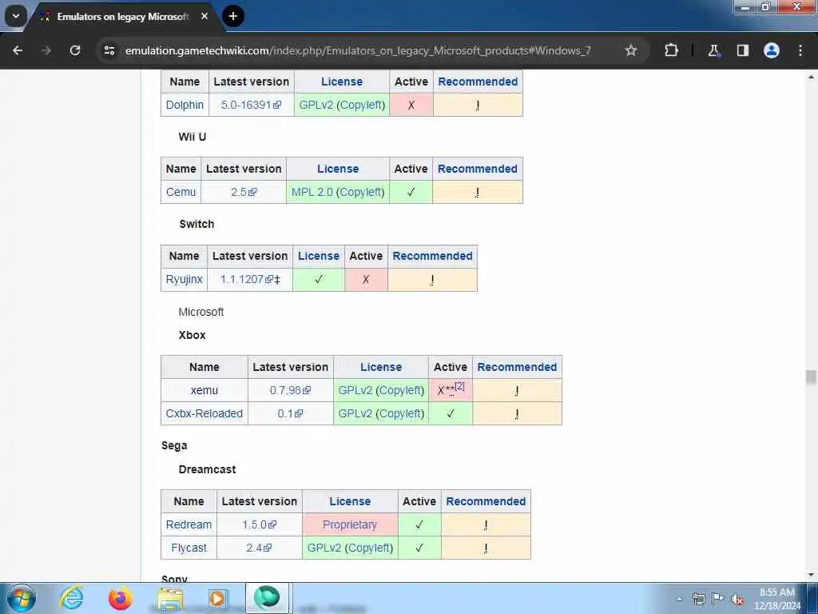Open a new browser tab
818x614 pixels.
233,16
